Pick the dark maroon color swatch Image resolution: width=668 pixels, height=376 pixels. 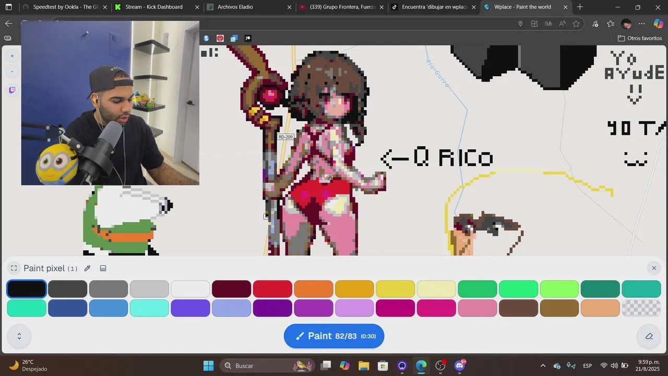coord(232,289)
